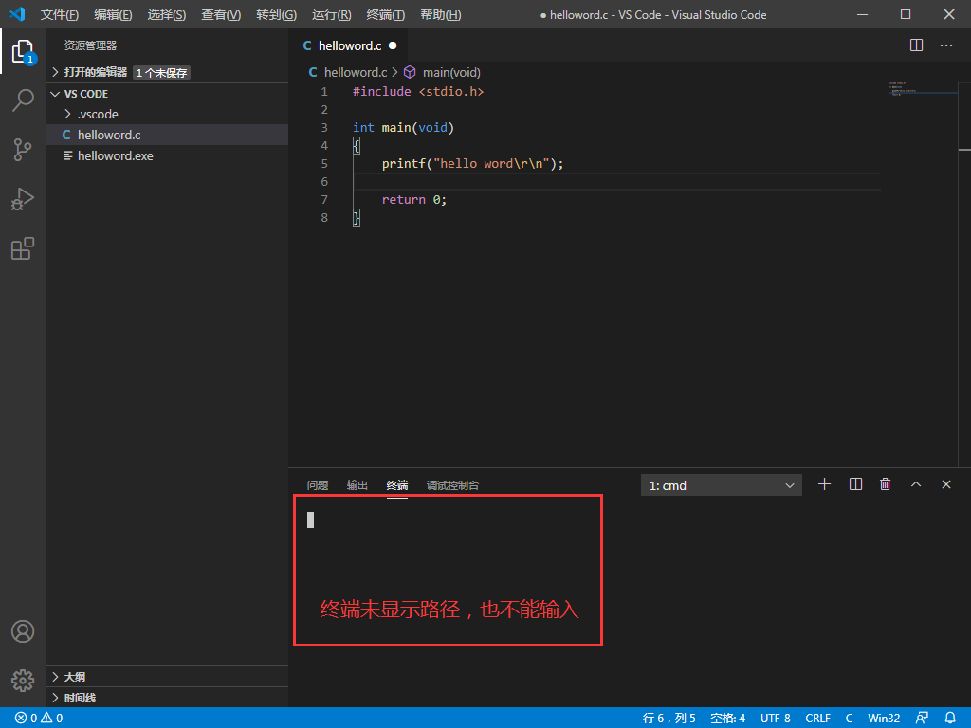Viewport: 971px width, 728px height.
Task: Create a new terminal with the plus icon
Action: coord(824,484)
